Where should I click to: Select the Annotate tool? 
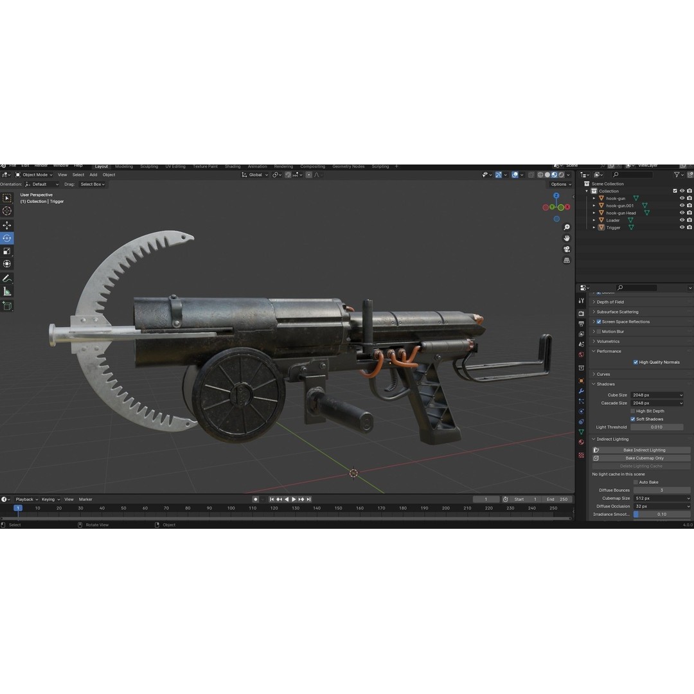click(7, 278)
